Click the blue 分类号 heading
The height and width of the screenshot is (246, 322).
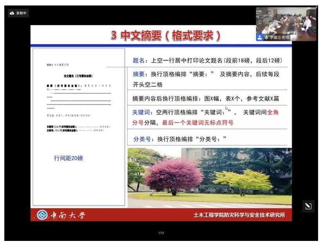[x=141, y=139]
